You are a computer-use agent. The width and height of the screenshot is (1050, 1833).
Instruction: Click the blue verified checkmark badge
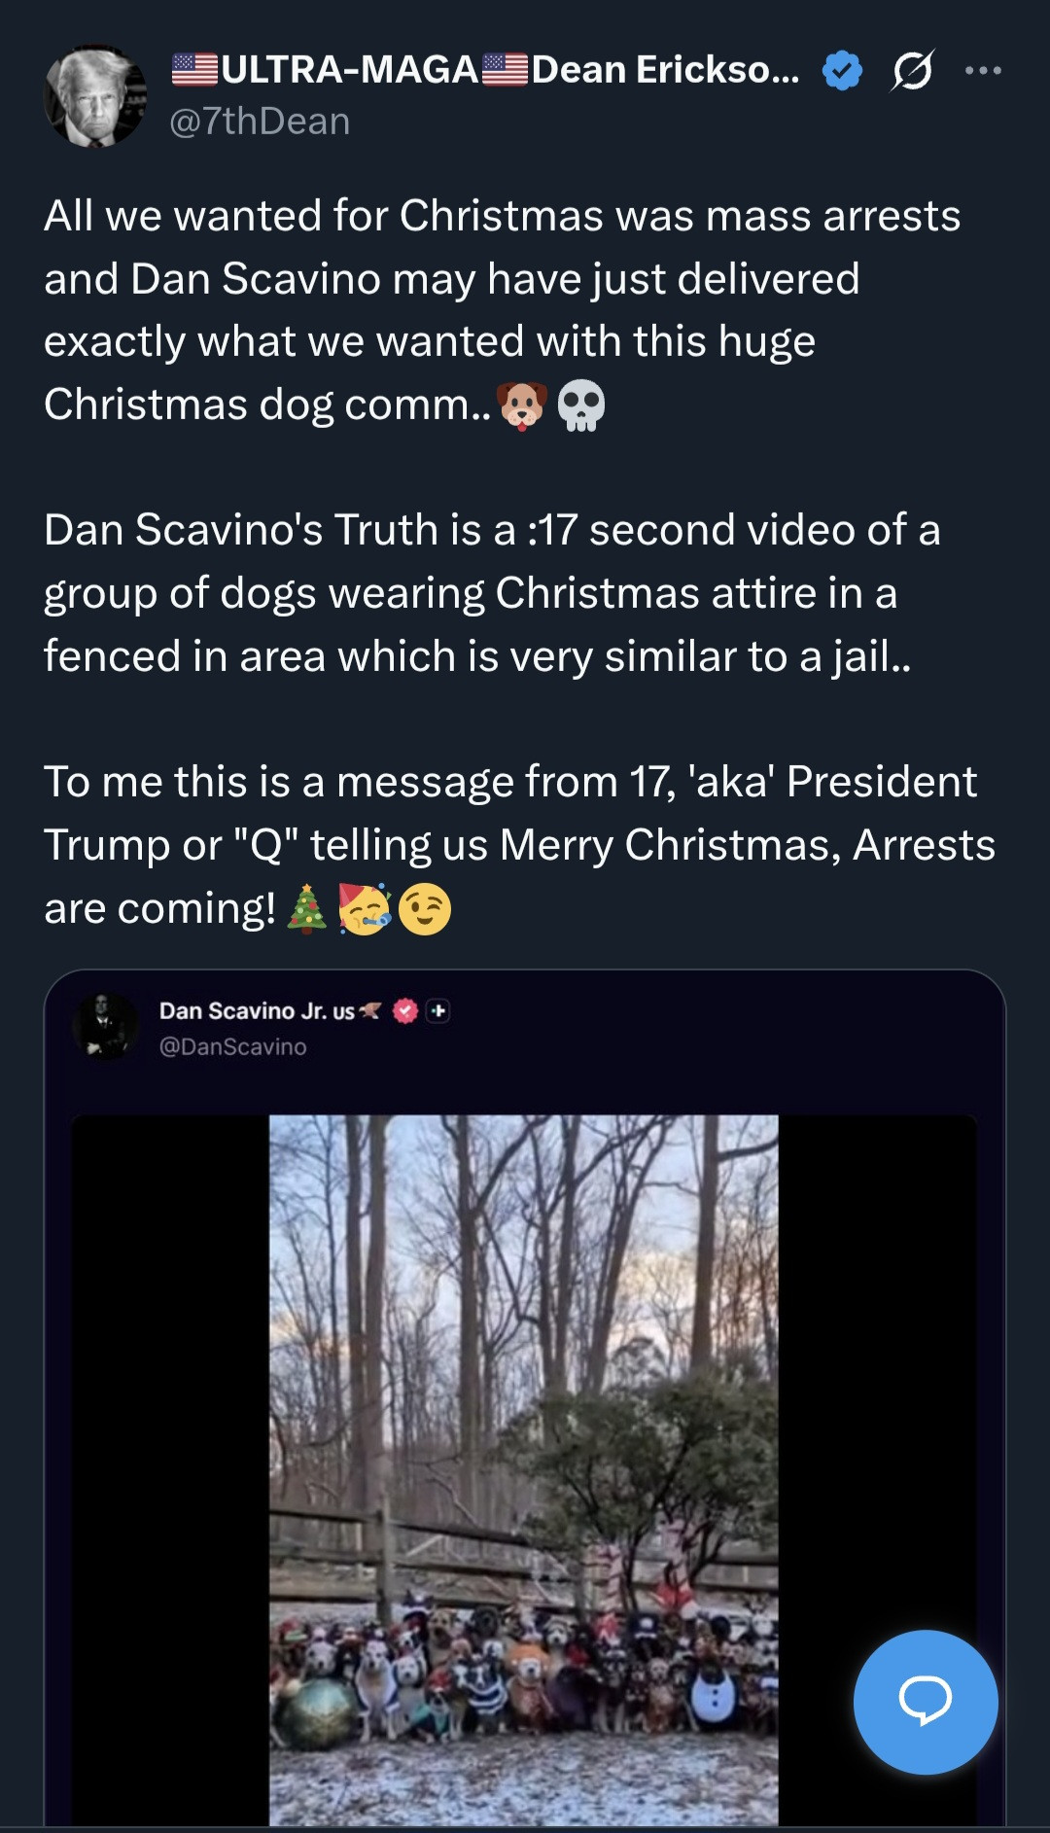pos(842,71)
